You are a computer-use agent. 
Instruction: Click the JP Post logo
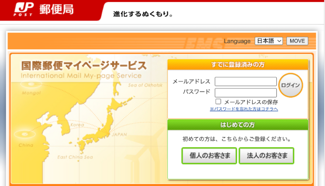click(x=24, y=9)
